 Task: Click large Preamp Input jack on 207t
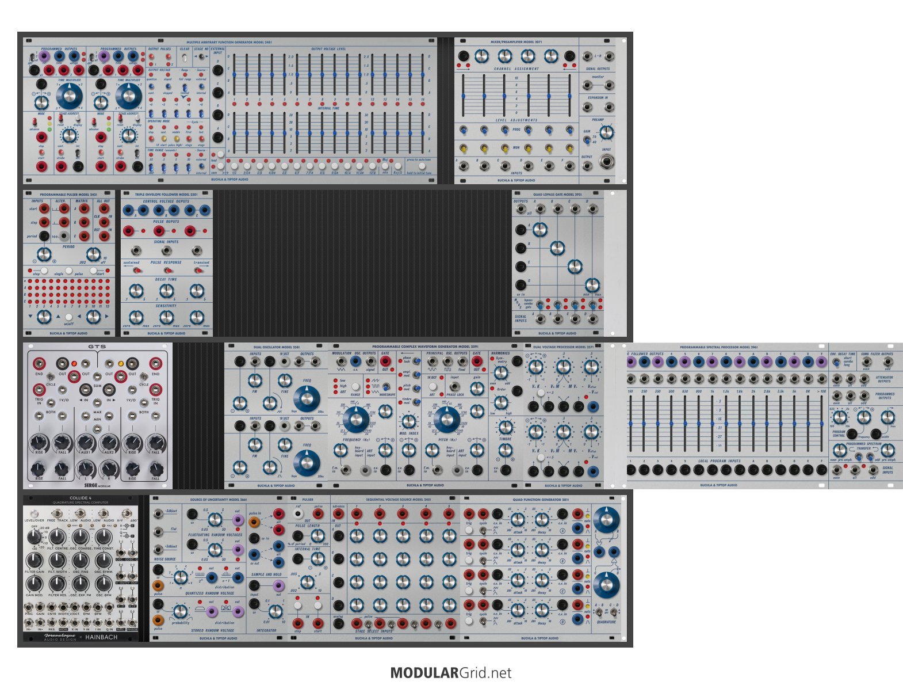click(x=606, y=162)
